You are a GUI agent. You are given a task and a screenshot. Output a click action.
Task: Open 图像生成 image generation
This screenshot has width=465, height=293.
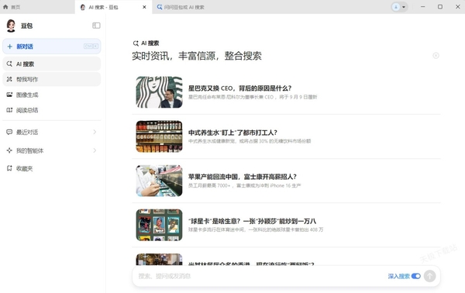tap(52, 95)
